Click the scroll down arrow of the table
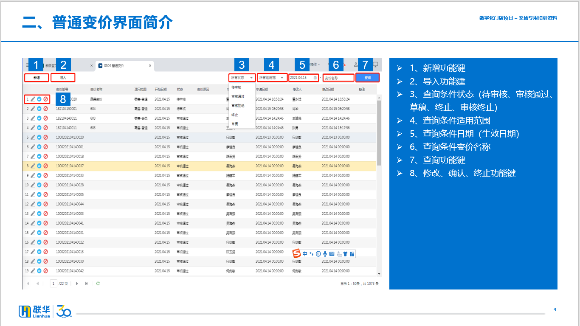Viewport: 580px width, 326px height. (379, 274)
